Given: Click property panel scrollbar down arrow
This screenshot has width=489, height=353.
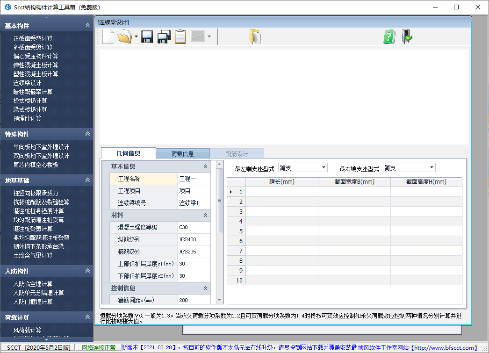Looking at the screenshot, I should (220, 300).
